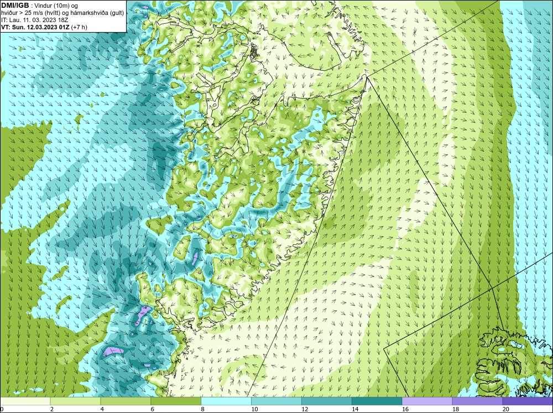Click the 18–20 m/s purple legend swatch

(x=477, y=401)
